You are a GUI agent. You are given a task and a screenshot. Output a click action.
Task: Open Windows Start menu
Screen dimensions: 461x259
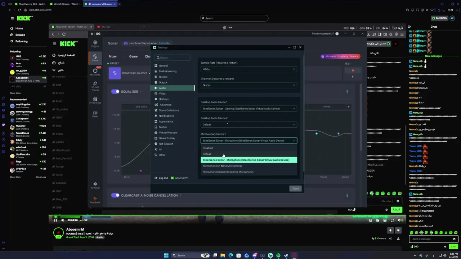pyautogui.click(x=166, y=255)
